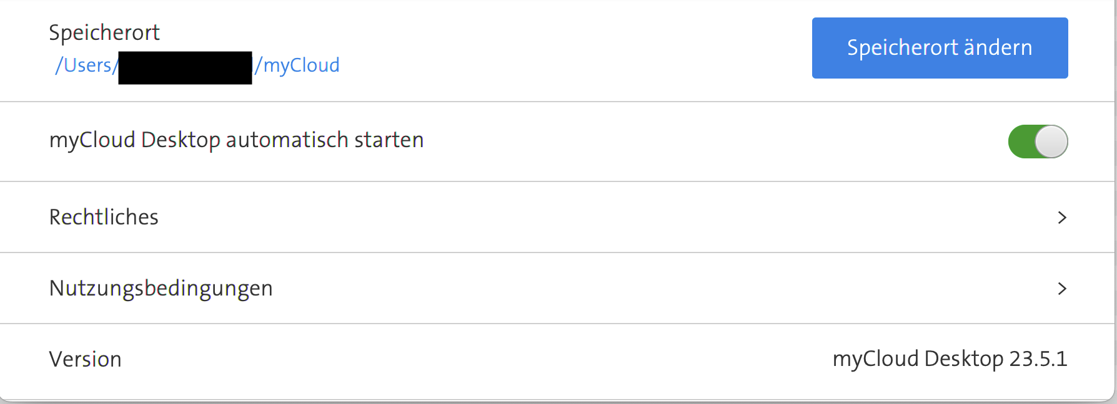
Task: Click the Speicherort heading label
Action: 104,32
